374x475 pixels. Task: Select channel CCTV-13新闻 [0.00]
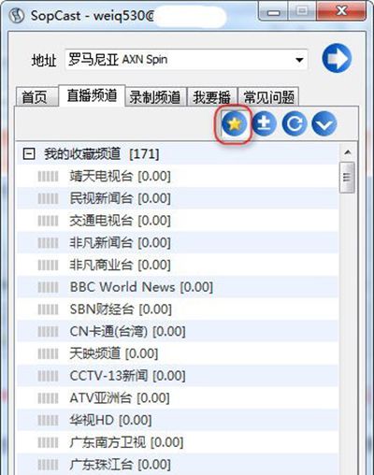click(x=128, y=376)
